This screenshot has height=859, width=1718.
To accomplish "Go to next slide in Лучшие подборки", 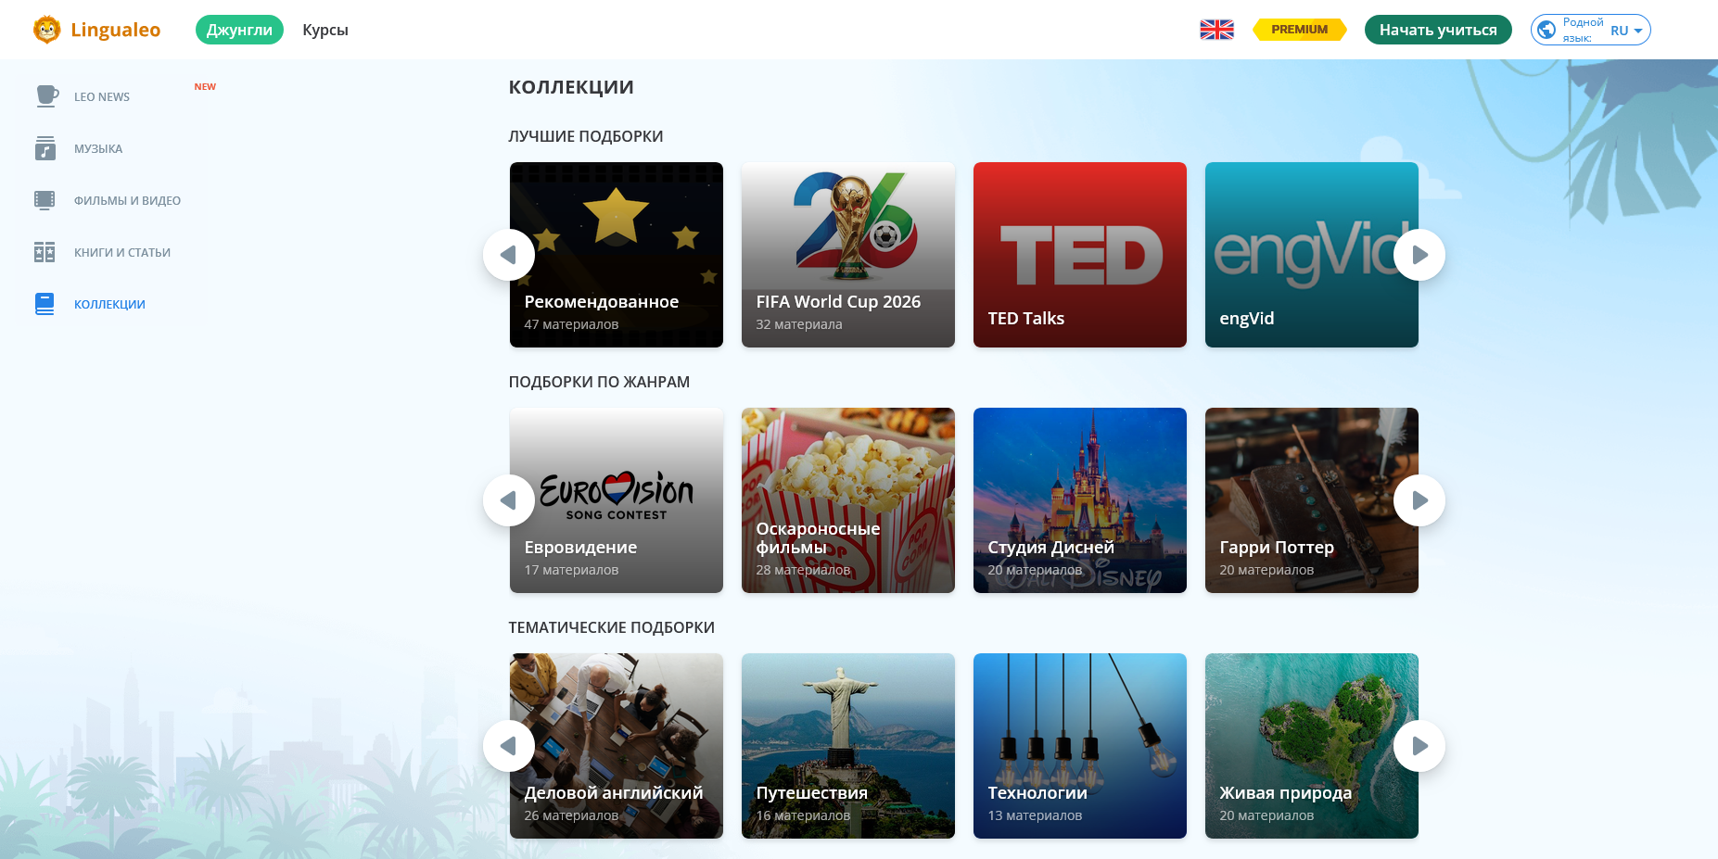I will pos(1419,255).
